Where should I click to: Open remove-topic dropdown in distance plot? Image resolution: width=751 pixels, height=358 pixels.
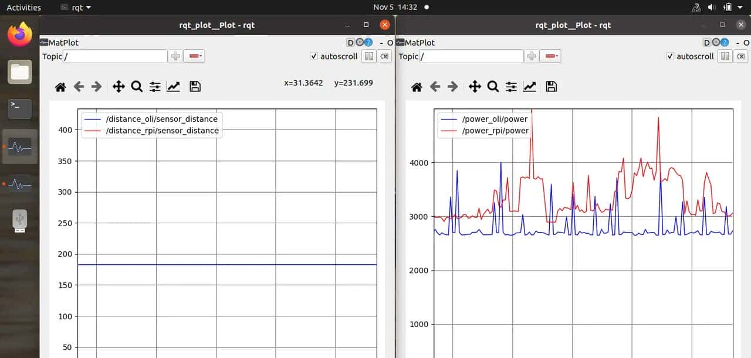coord(194,56)
